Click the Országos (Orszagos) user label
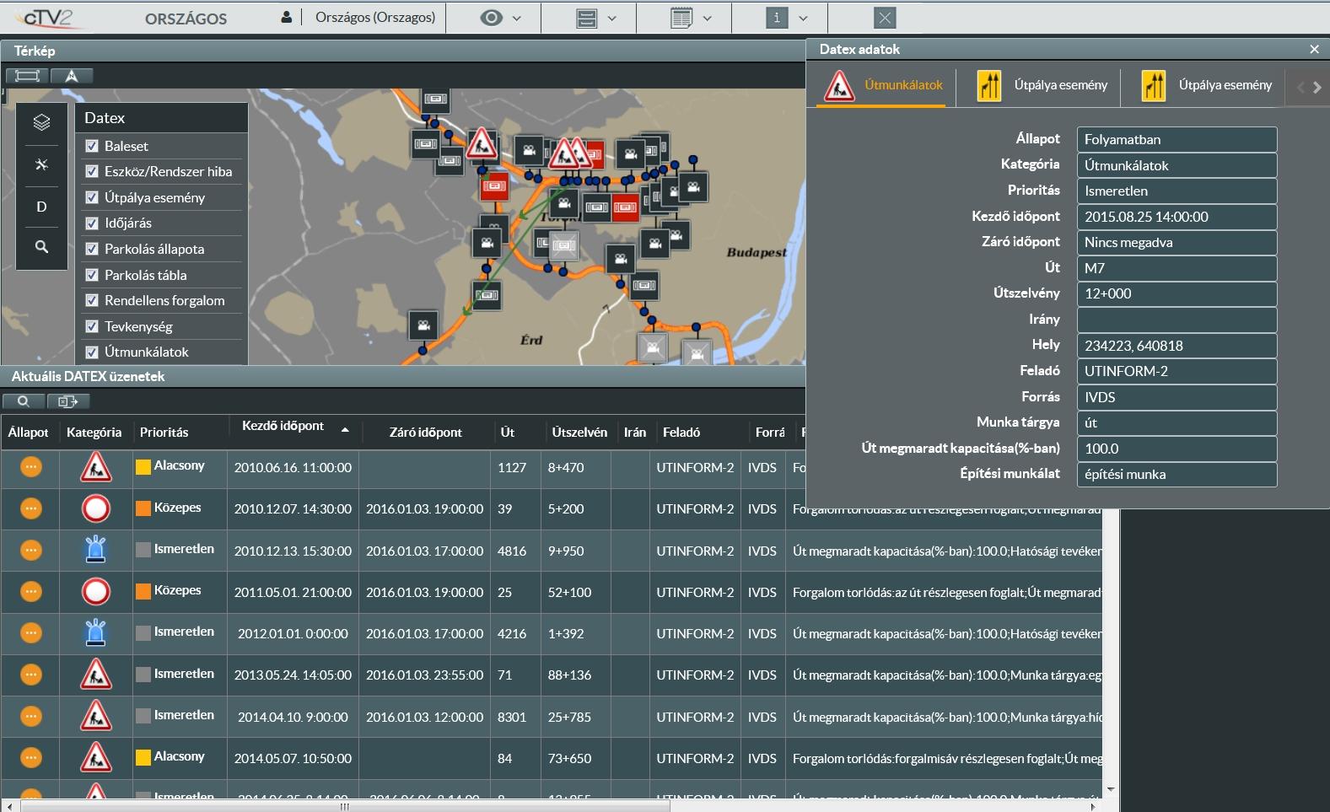1330x812 pixels. [x=375, y=17]
